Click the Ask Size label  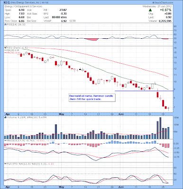coord(32,14)
